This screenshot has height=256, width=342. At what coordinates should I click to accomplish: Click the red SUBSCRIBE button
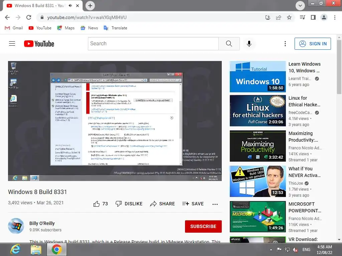pos(203,226)
